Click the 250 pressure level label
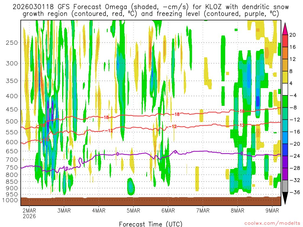This screenshot has height=227, width=303. [12, 43]
